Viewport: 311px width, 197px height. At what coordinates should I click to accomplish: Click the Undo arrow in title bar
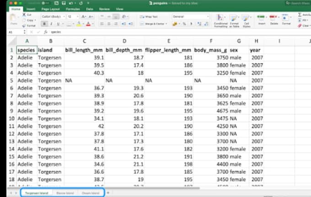click(x=71, y=3)
